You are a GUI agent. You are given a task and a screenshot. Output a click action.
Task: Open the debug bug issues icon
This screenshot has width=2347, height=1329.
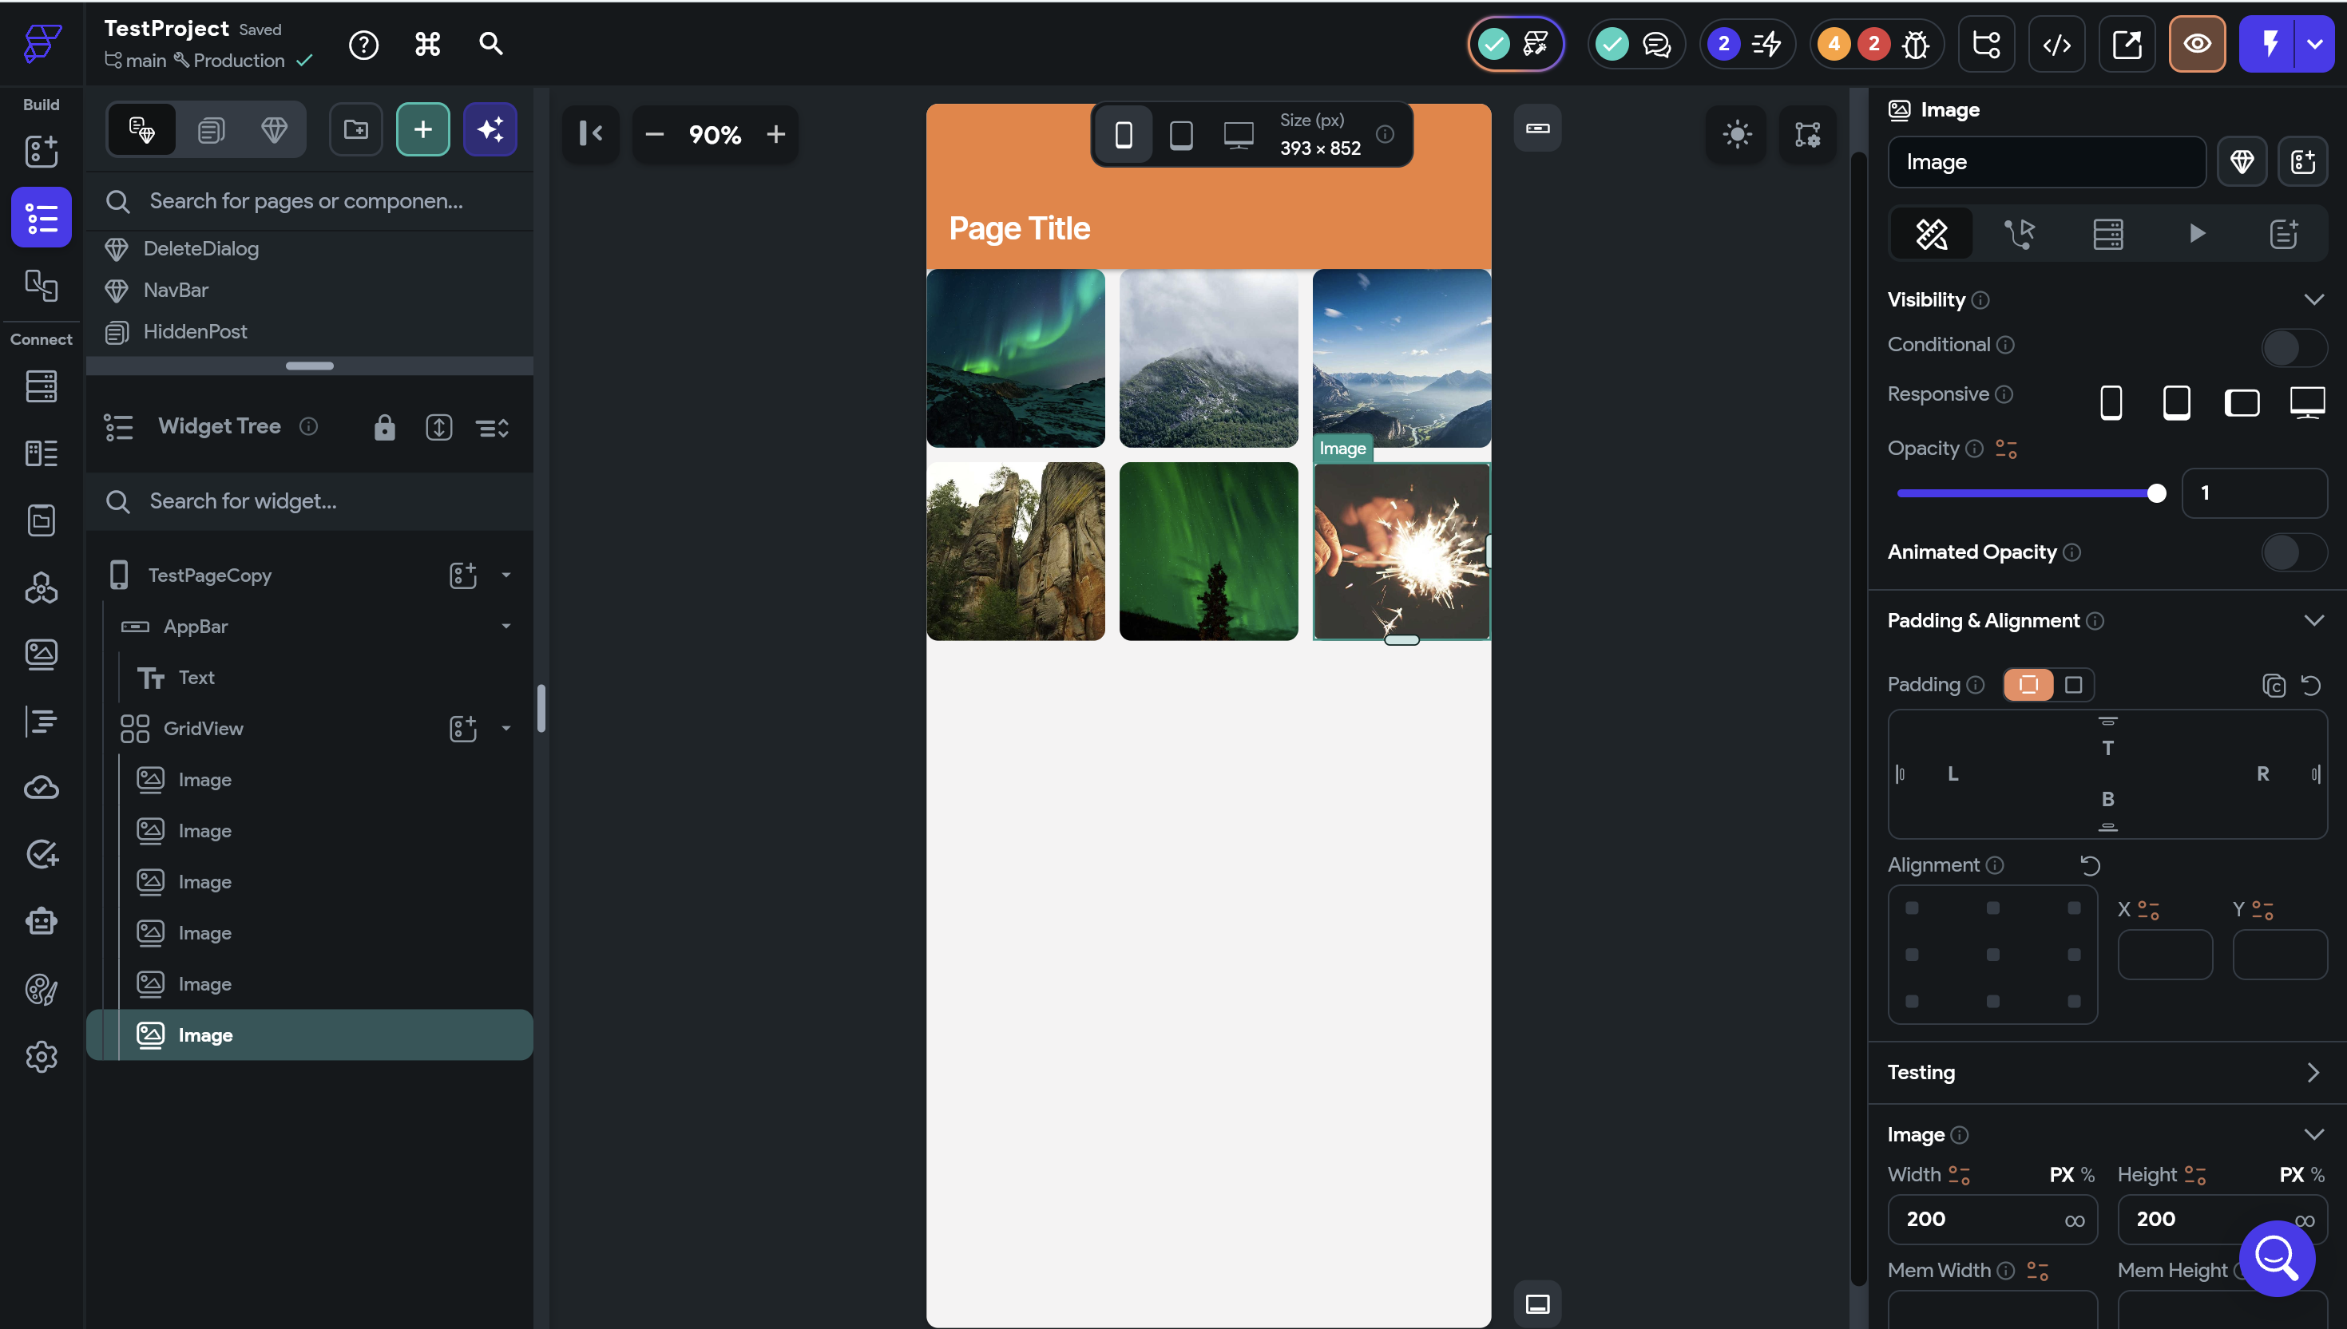[x=1915, y=44]
